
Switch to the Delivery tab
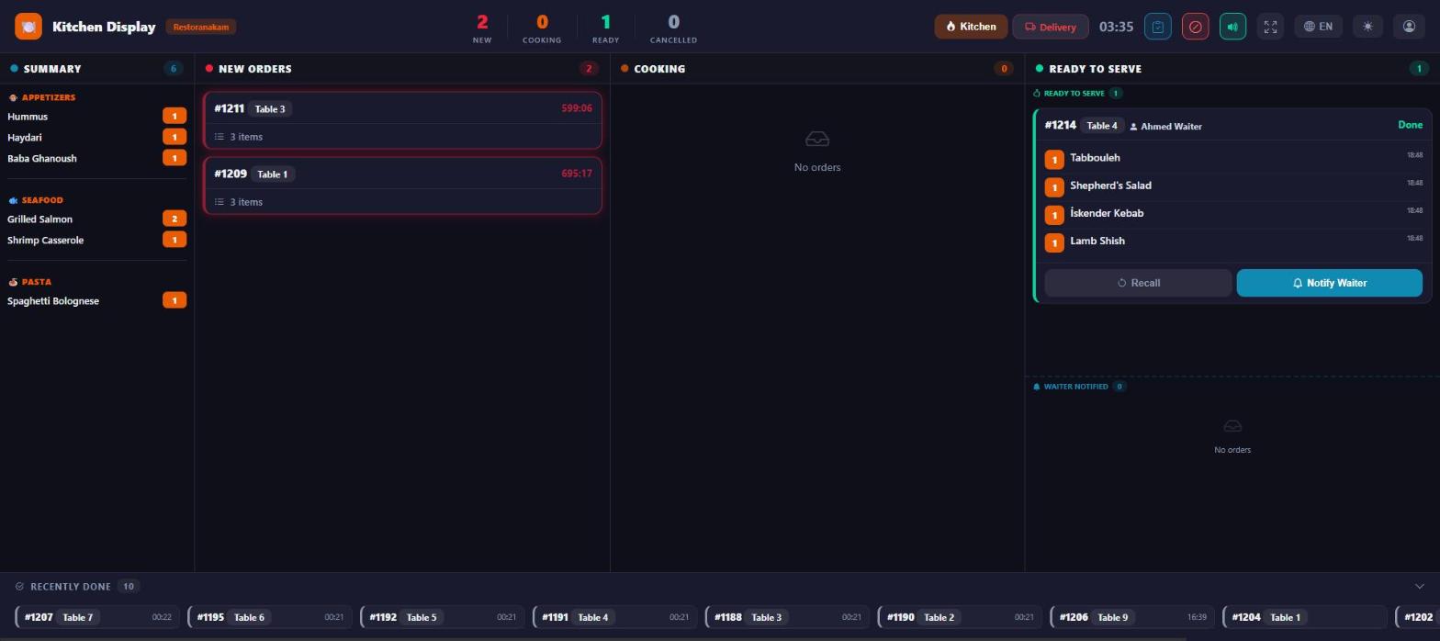click(x=1051, y=27)
